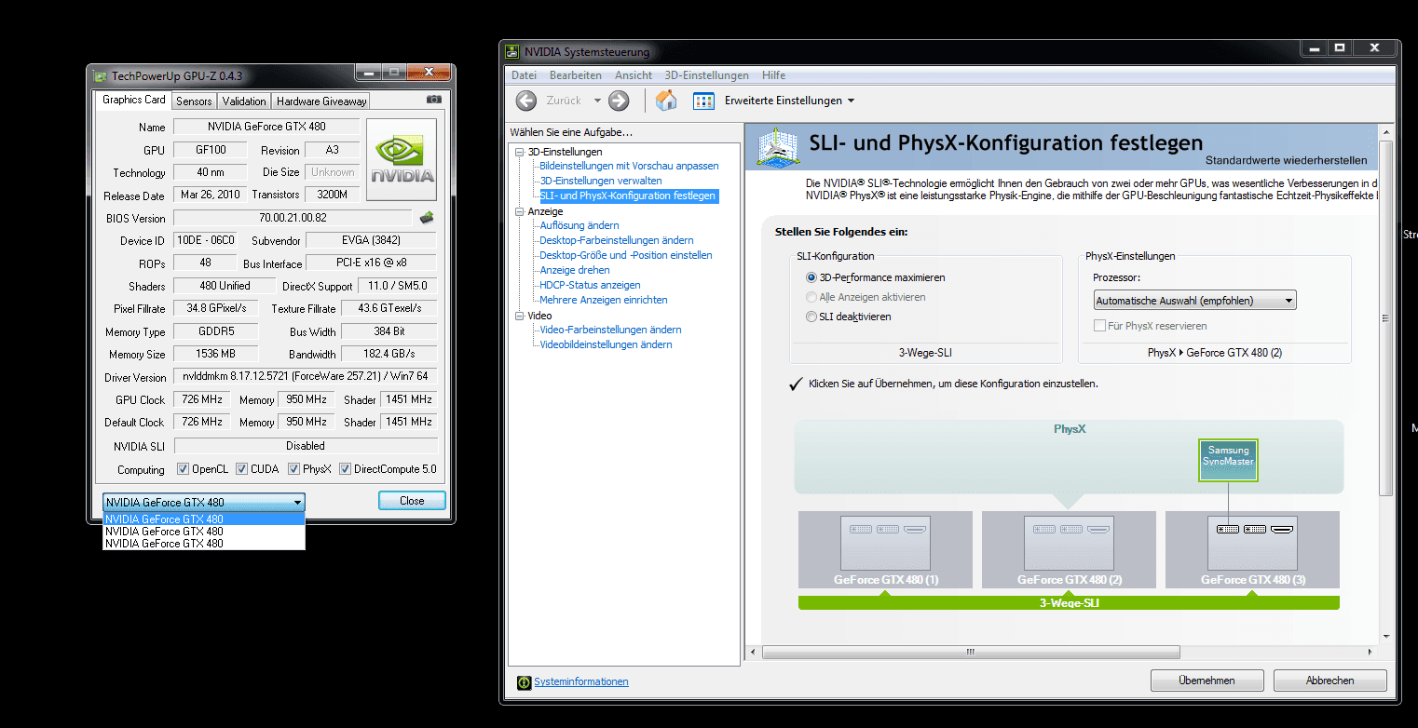Open the Bearbeiten menu
Screen dimensions: 1418x728
575,75
